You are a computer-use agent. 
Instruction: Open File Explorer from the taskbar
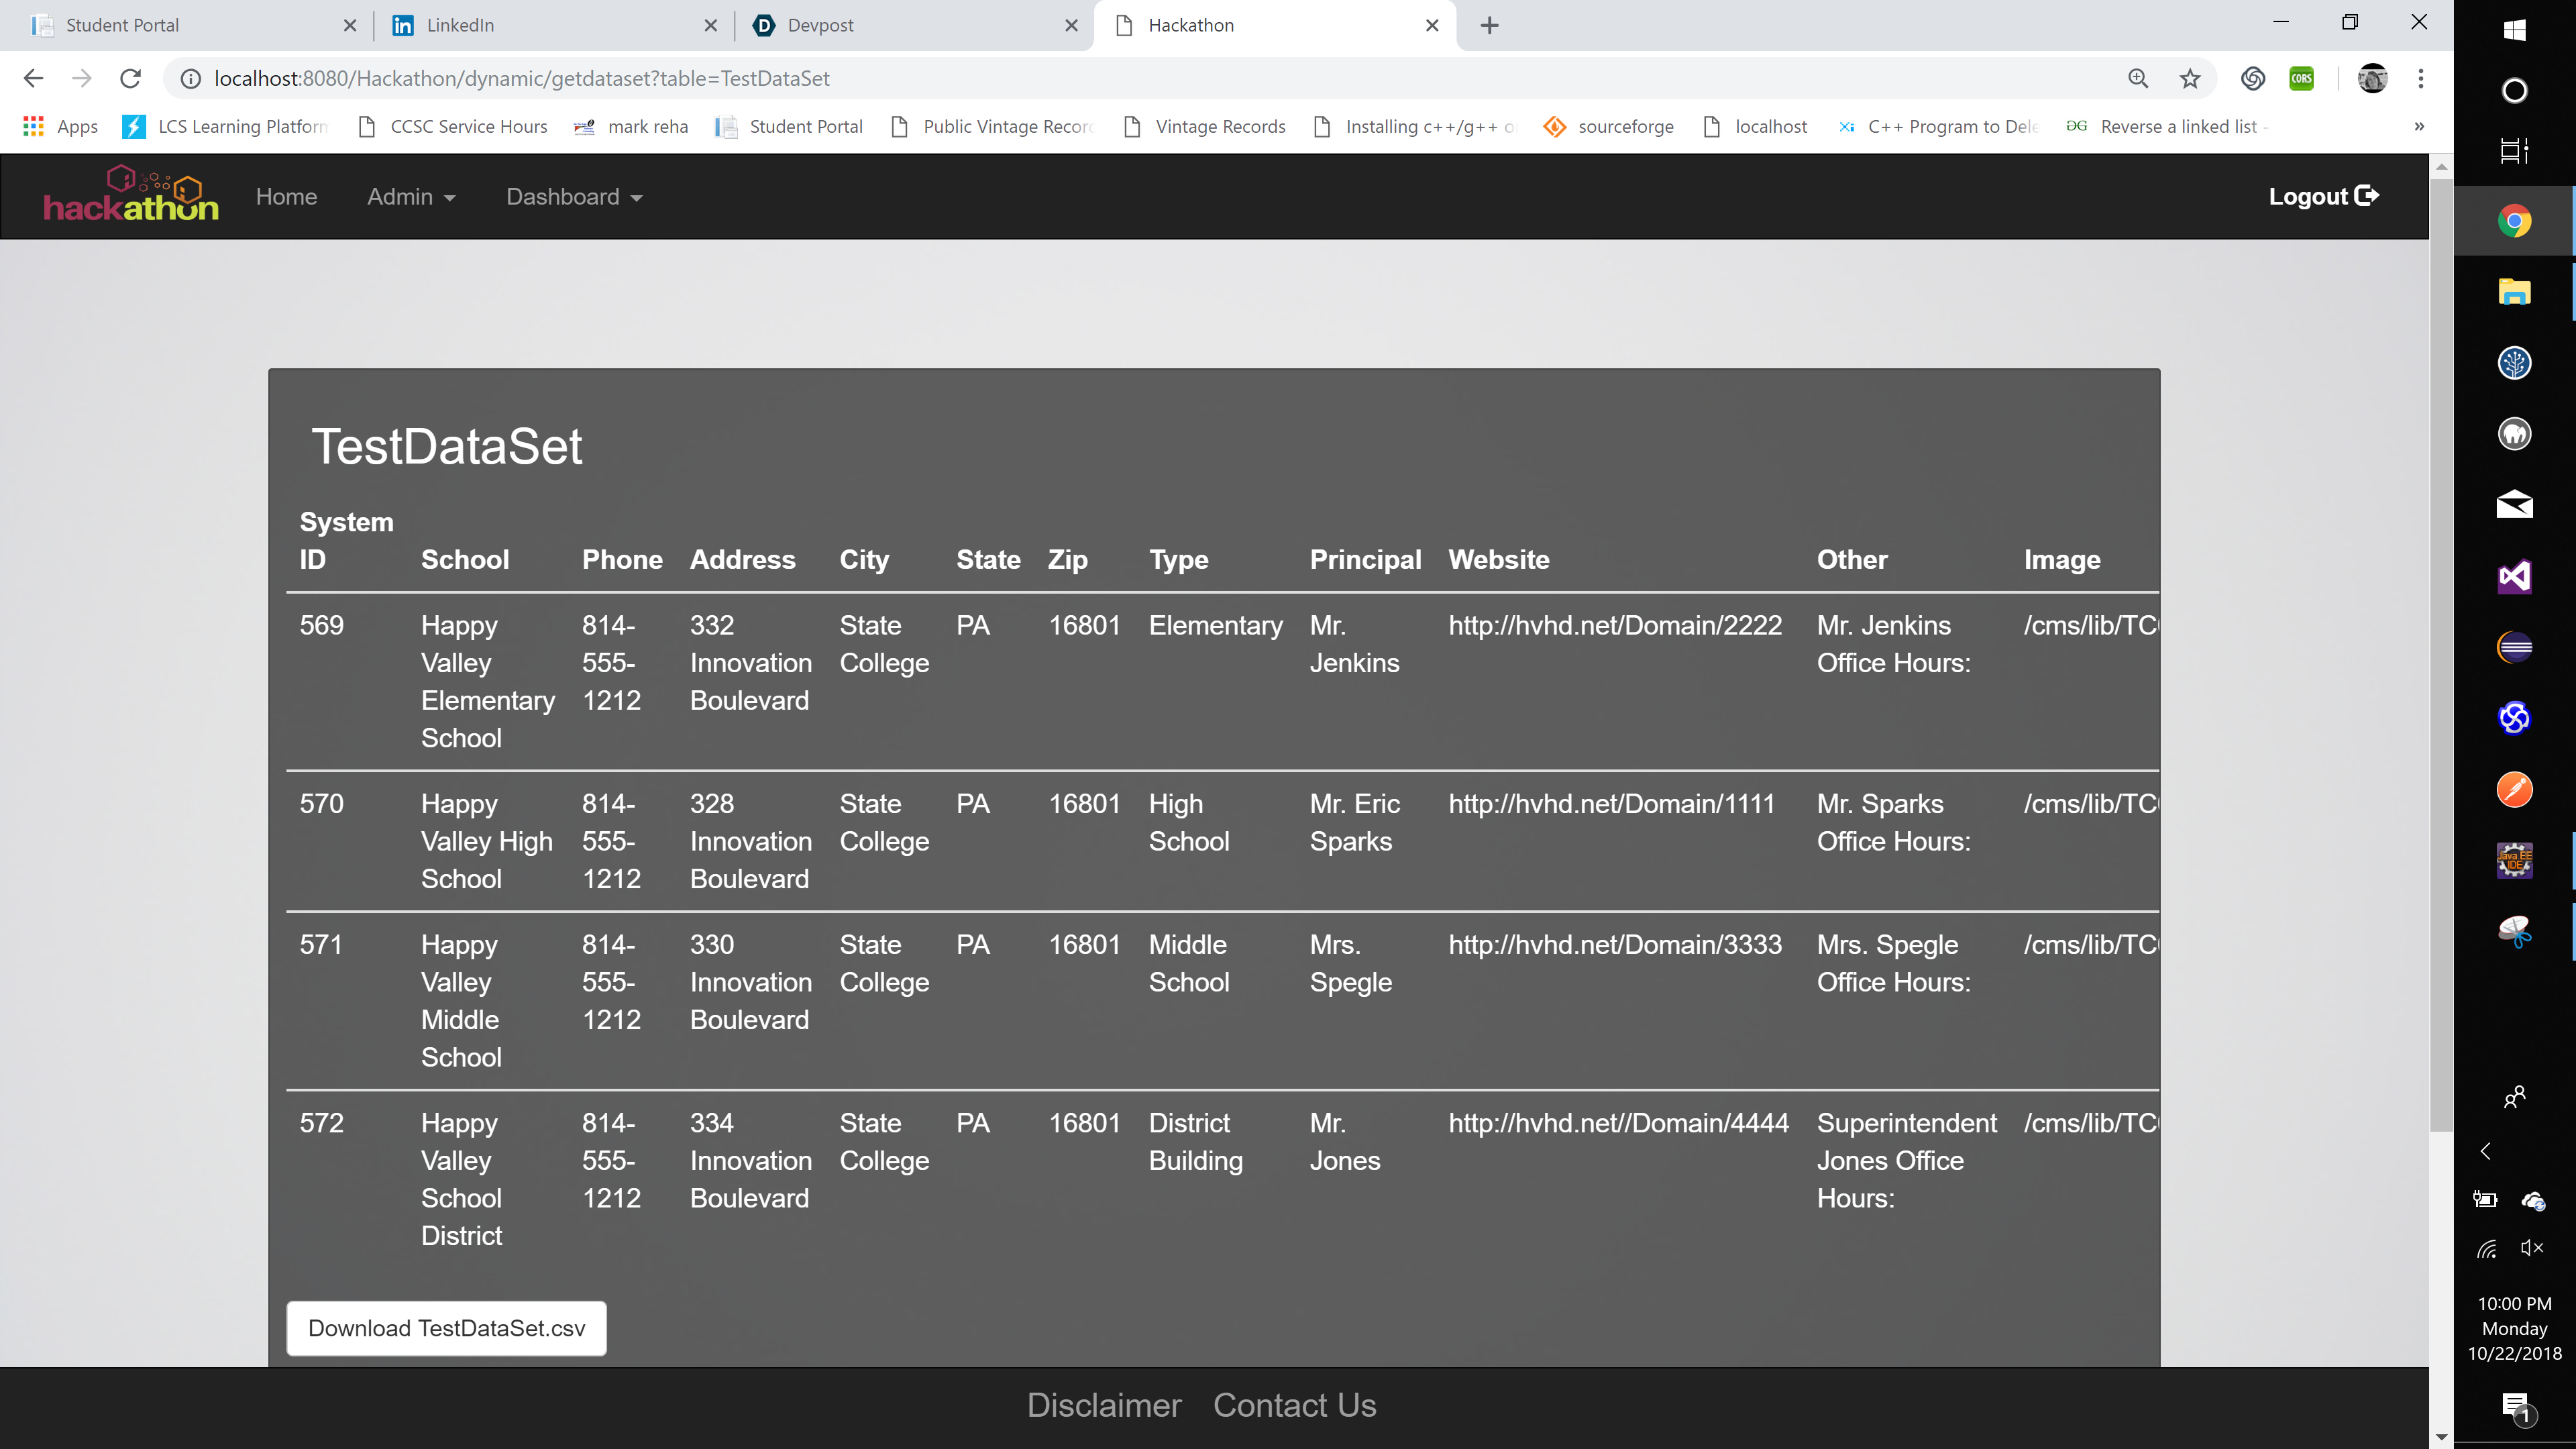(x=2514, y=292)
